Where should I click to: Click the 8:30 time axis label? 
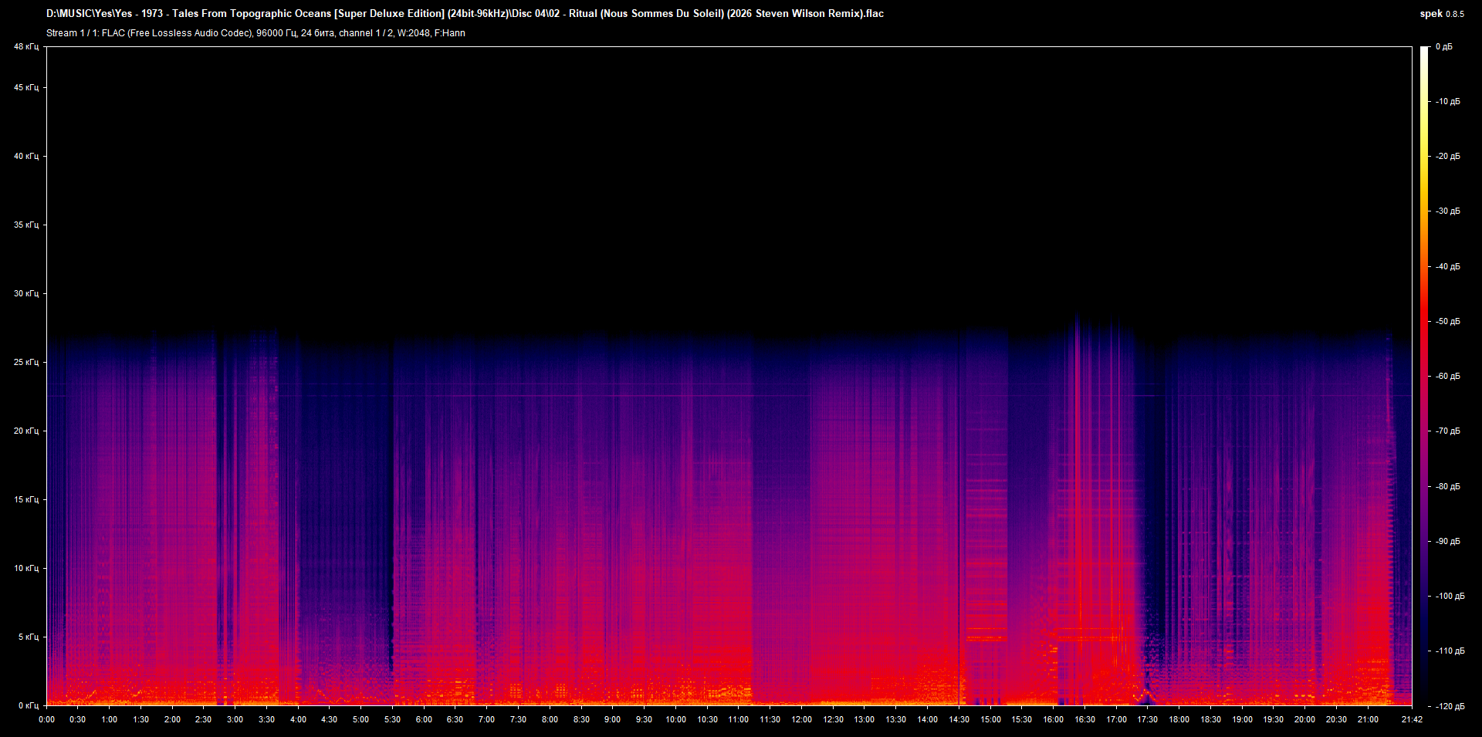[581, 719]
